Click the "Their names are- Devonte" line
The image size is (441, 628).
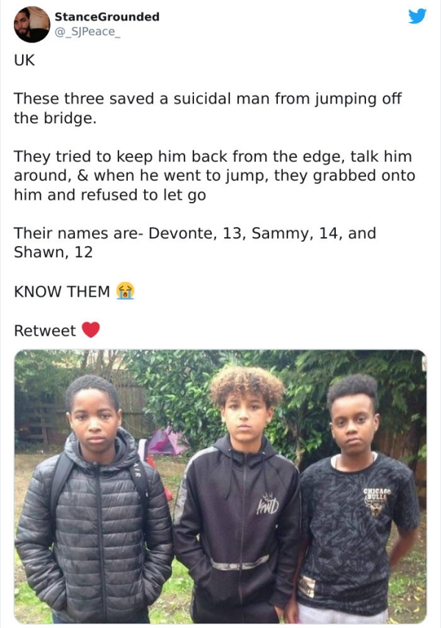(x=195, y=242)
